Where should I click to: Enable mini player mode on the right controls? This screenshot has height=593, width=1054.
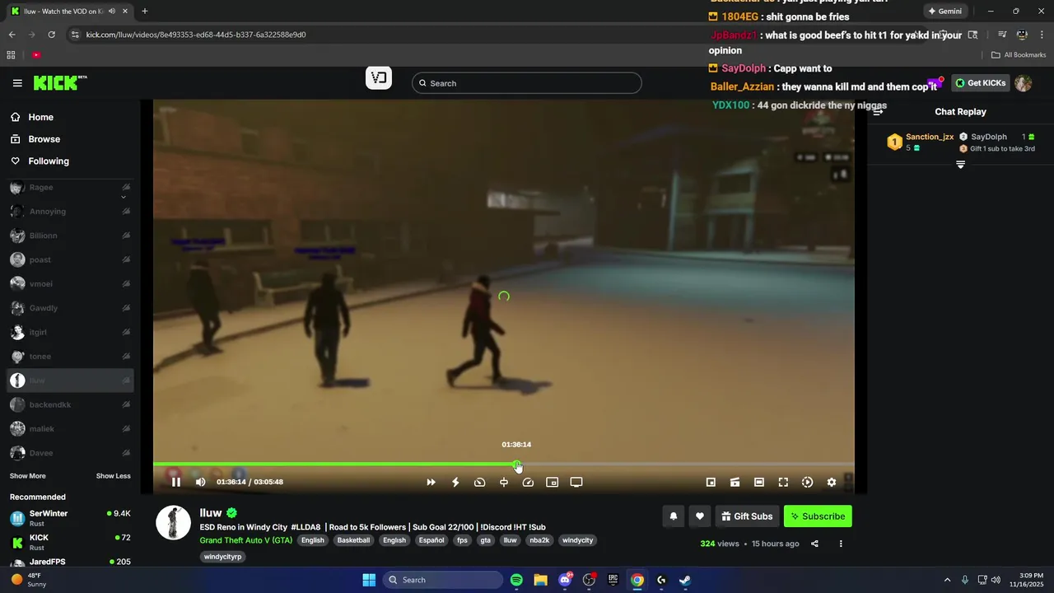711,482
